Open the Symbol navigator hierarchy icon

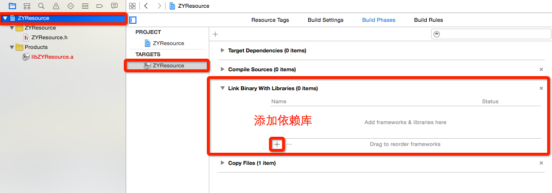click(x=27, y=6)
